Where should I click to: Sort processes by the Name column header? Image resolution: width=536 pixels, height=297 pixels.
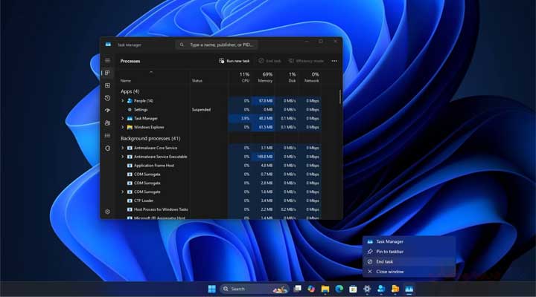pyautogui.click(x=126, y=81)
